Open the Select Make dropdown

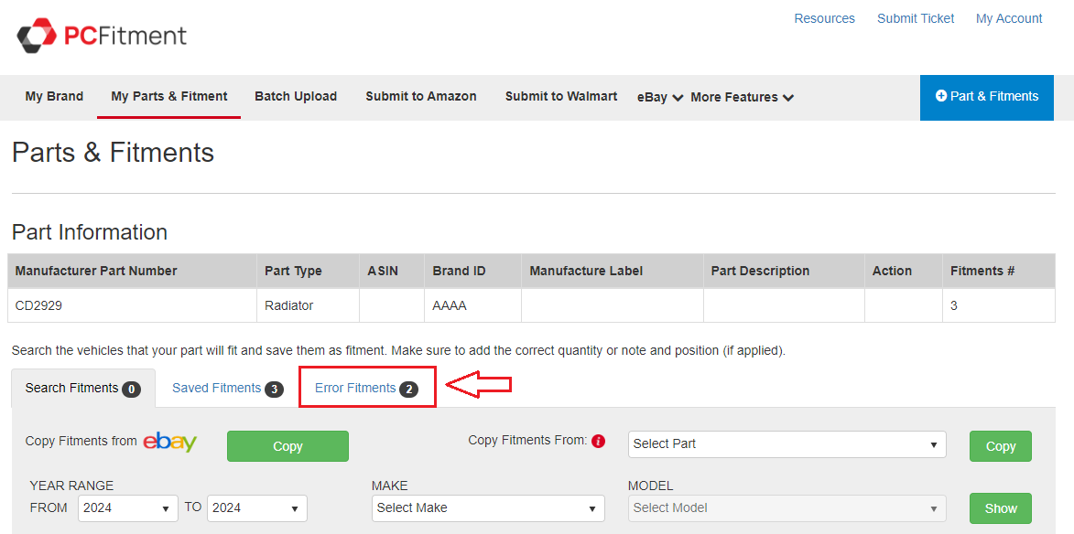[x=488, y=508]
